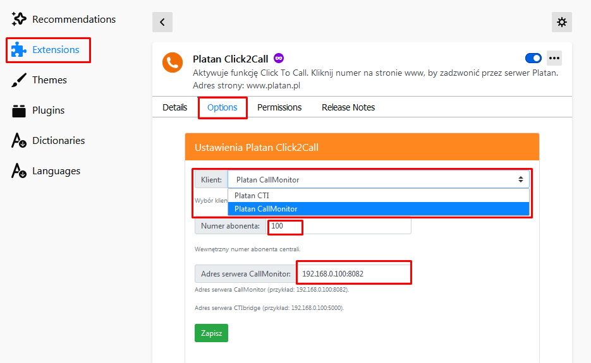This screenshot has height=363, width=591.
Task: Click the Aktywuje funkcję Click To Call description
Action: pos(375,73)
